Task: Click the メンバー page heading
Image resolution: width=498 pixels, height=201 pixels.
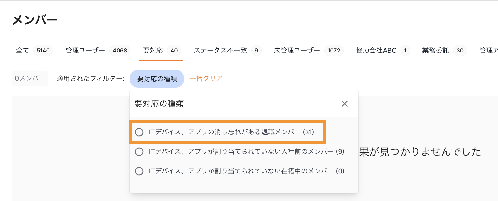Action: [x=35, y=20]
